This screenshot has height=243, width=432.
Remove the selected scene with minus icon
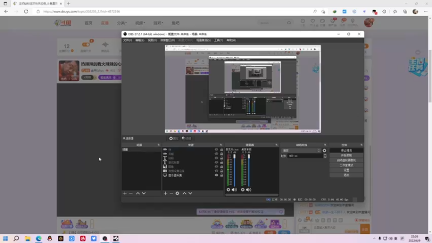click(x=131, y=193)
